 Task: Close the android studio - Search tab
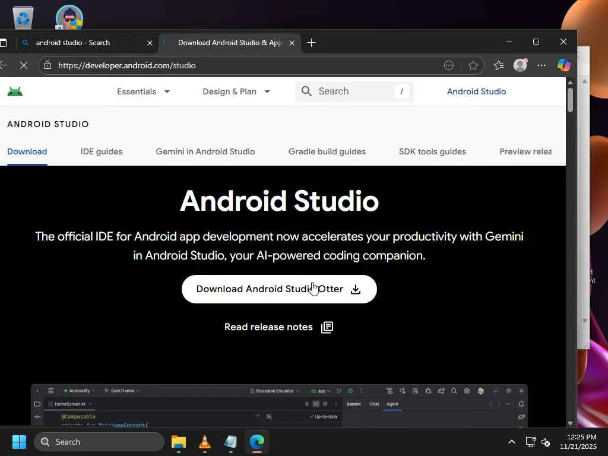150,43
